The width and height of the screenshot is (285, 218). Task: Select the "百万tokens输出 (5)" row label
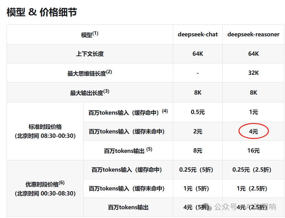pos(128,151)
